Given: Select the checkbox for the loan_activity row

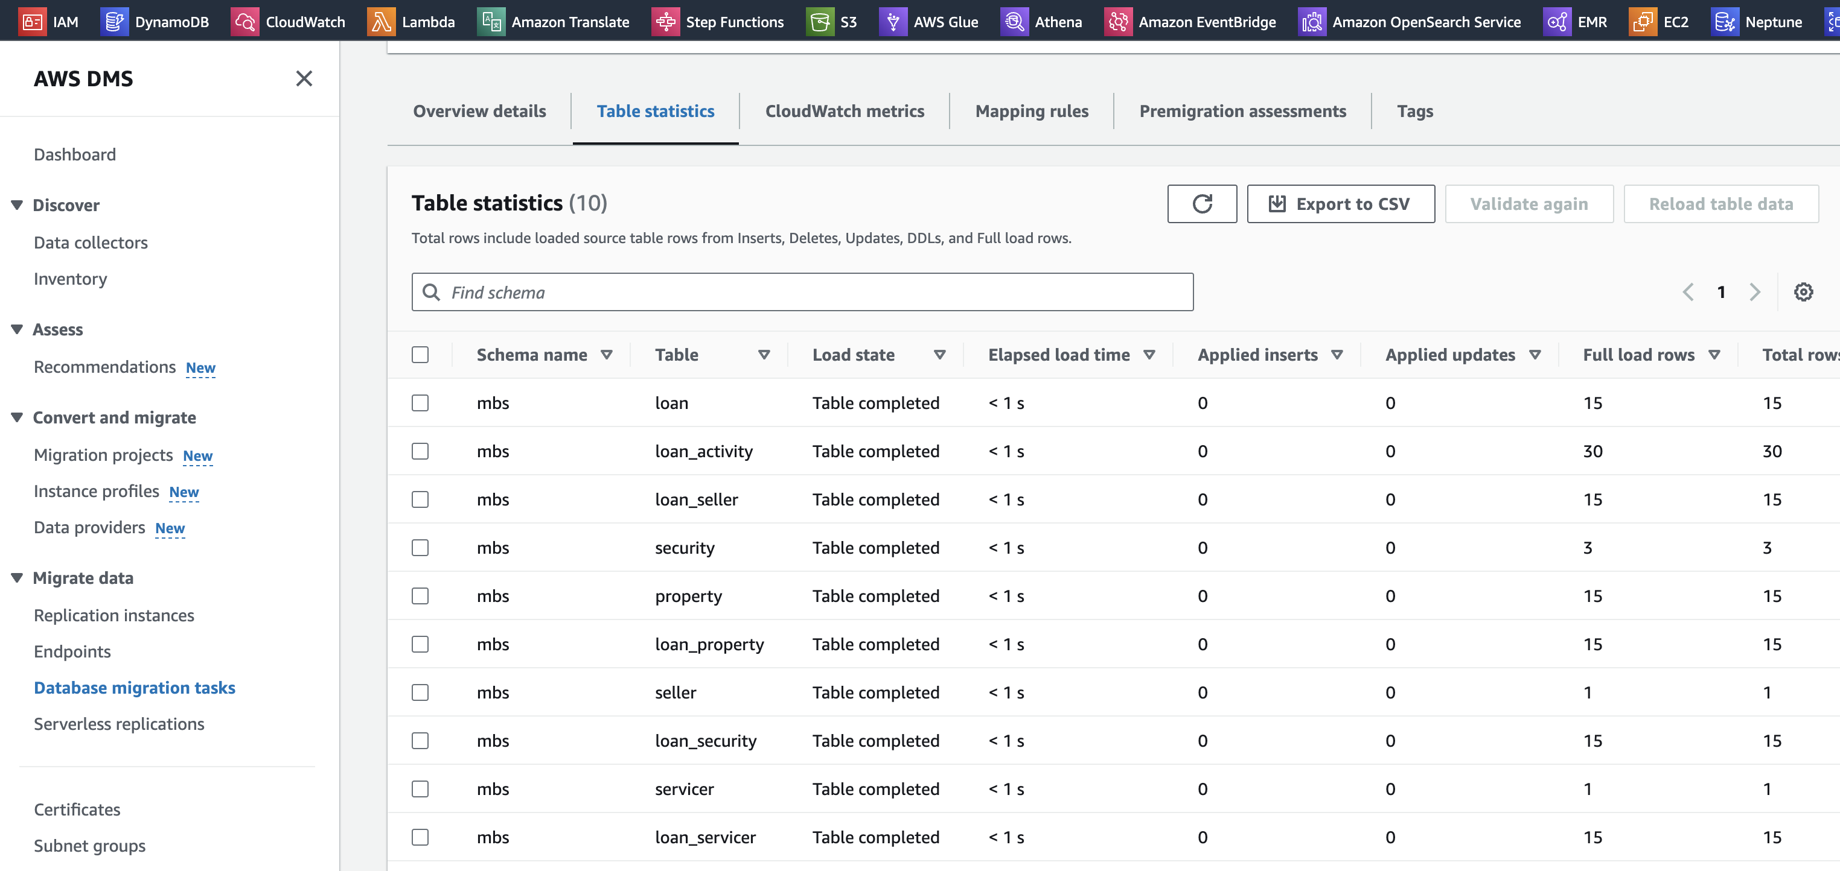Looking at the screenshot, I should 420,451.
